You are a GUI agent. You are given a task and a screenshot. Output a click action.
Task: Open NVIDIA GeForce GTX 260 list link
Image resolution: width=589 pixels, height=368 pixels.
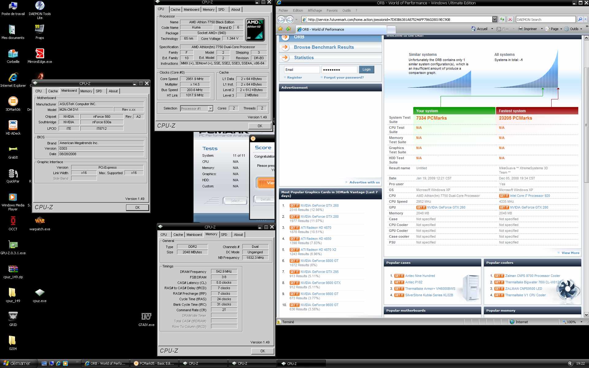pos(319,205)
